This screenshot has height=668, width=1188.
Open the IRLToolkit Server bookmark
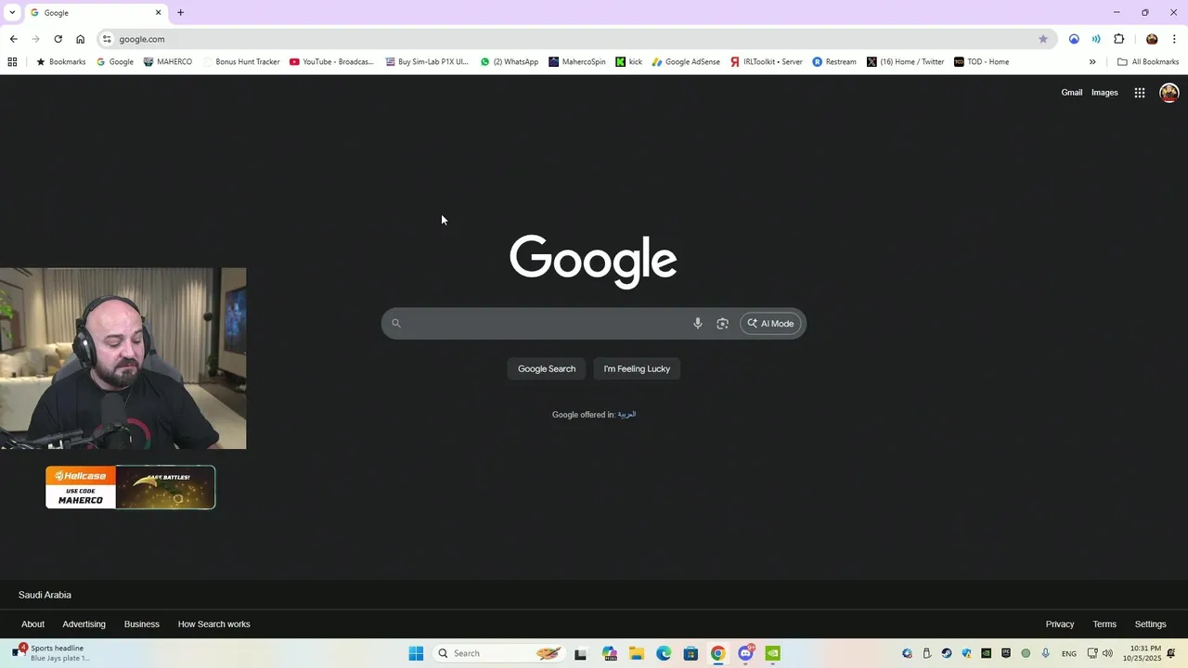click(766, 62)
